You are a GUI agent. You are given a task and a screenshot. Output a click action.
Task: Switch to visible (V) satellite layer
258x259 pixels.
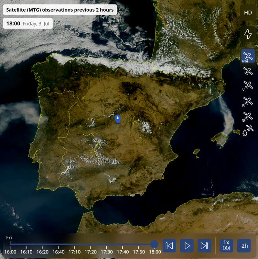(x=248, y=86)
